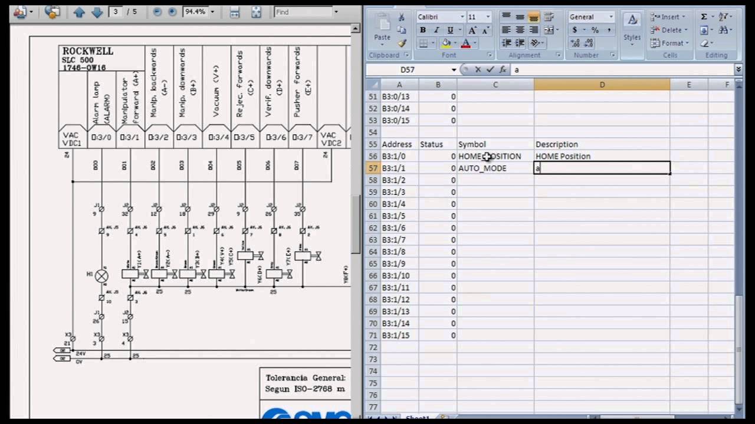Apply Accounting dollar format

pyautogui.click(x=576, y=30)
